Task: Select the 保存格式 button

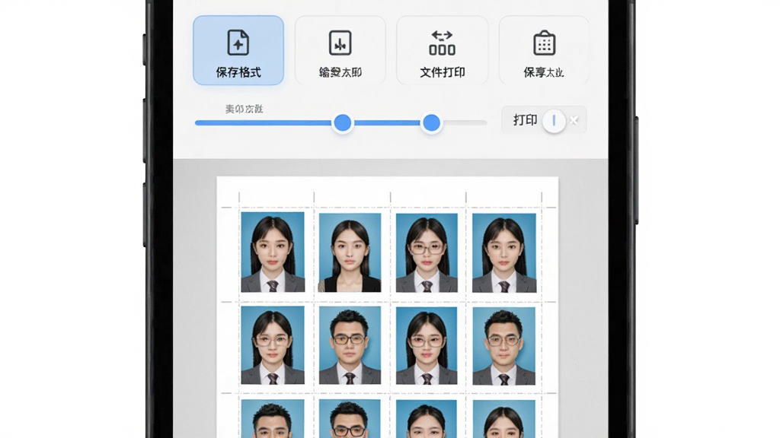Action: (238, 50)
